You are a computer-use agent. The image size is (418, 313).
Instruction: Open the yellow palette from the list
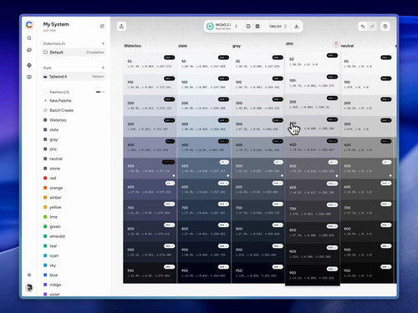point(55,207)
